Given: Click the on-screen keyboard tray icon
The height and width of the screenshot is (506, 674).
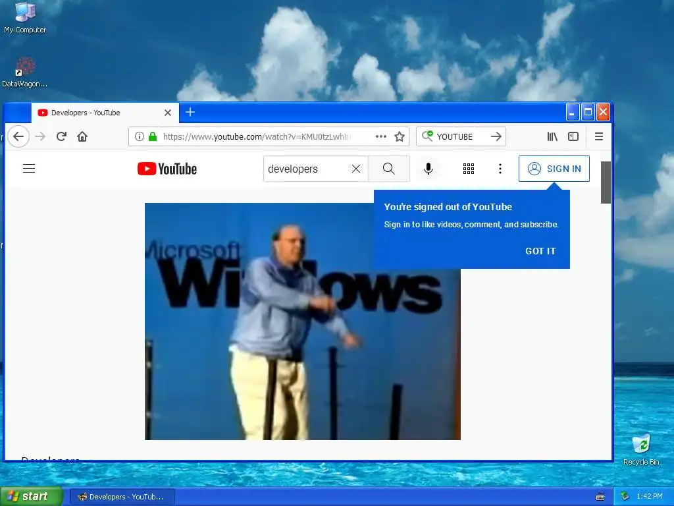Looking at the screenshot, I should point(600,497).
